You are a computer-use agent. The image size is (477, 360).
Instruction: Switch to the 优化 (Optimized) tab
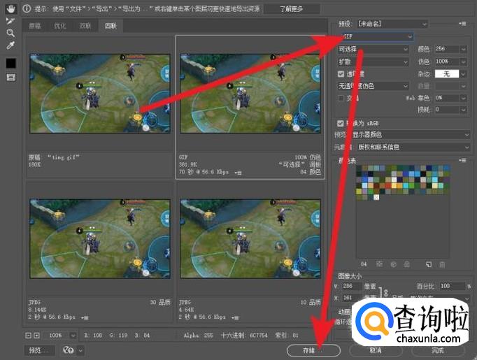(x=60, y=26)
